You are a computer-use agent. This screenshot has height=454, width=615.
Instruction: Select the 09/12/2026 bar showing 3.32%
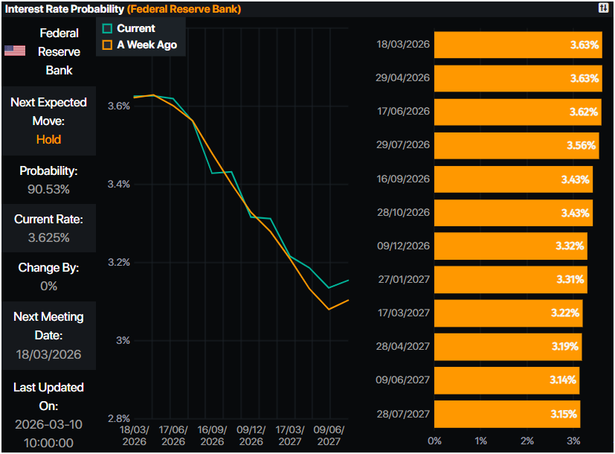point(511,246)
